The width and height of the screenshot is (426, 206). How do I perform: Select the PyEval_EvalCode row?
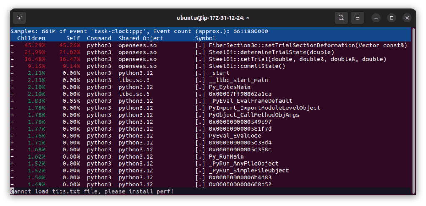point(235,136)
